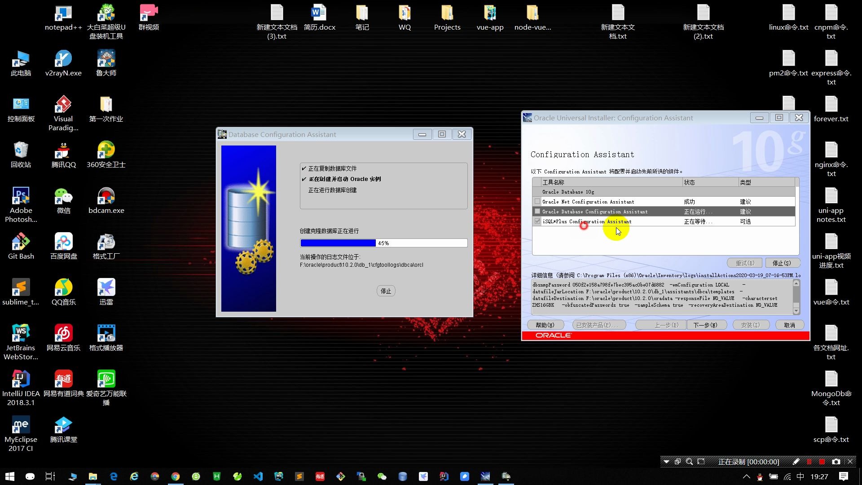
Task: Open linux命令.txt file on desktop
Action: tap(788, 18)
